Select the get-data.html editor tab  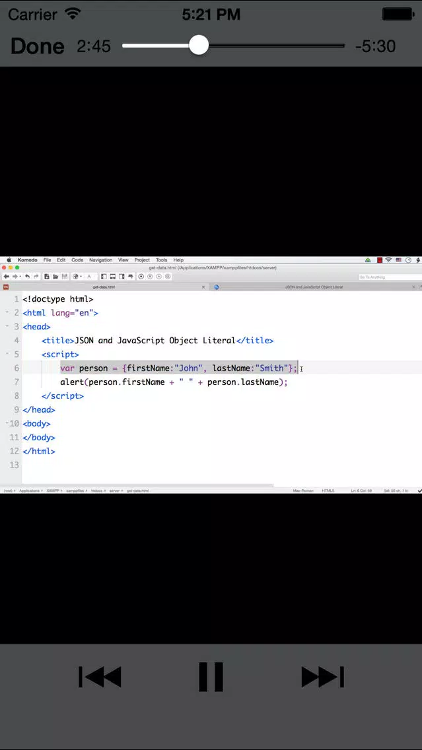104,287
